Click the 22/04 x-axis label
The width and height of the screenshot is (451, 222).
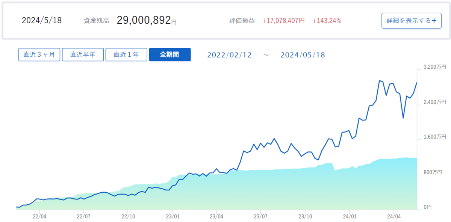coord(39,216)
